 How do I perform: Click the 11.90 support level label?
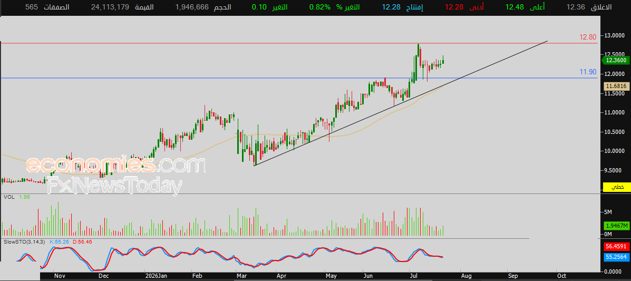coord(588,72)
